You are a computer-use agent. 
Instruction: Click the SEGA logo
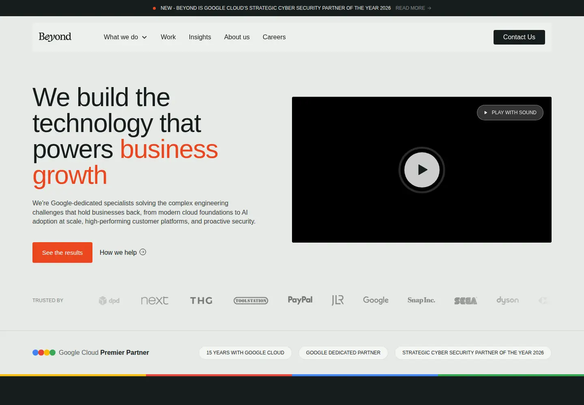(x=466, y=301)
